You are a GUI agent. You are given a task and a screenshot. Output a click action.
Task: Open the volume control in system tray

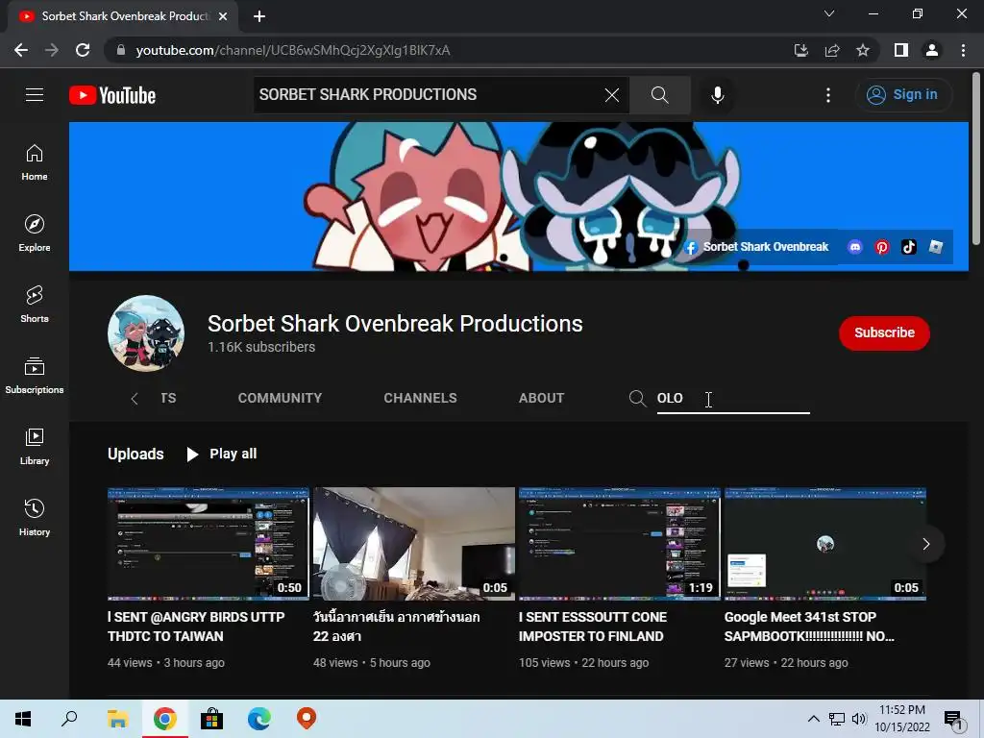click(x=859, y=719)
